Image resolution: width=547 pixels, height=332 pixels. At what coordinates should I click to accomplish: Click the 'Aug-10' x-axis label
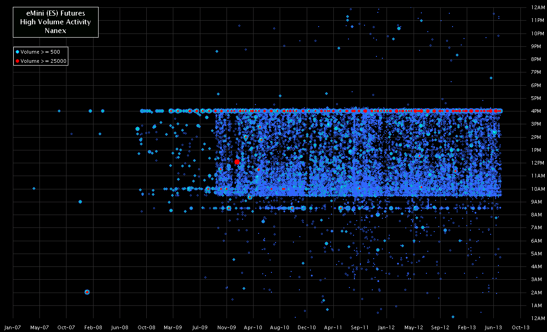280,328
